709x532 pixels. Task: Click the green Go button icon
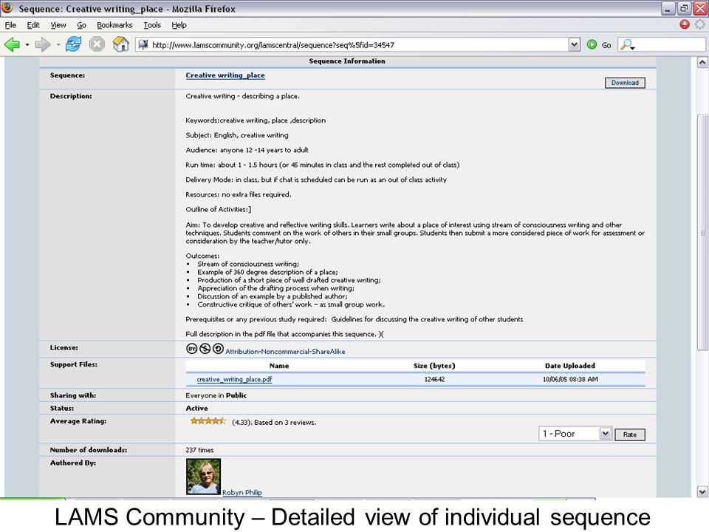point(592,45)
